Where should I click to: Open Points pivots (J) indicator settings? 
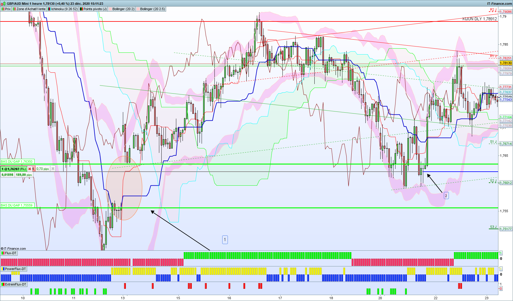(93, 9)
